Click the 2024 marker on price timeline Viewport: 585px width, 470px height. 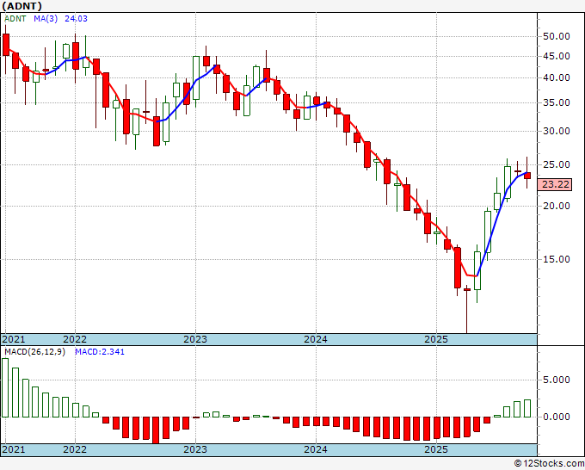316,339
